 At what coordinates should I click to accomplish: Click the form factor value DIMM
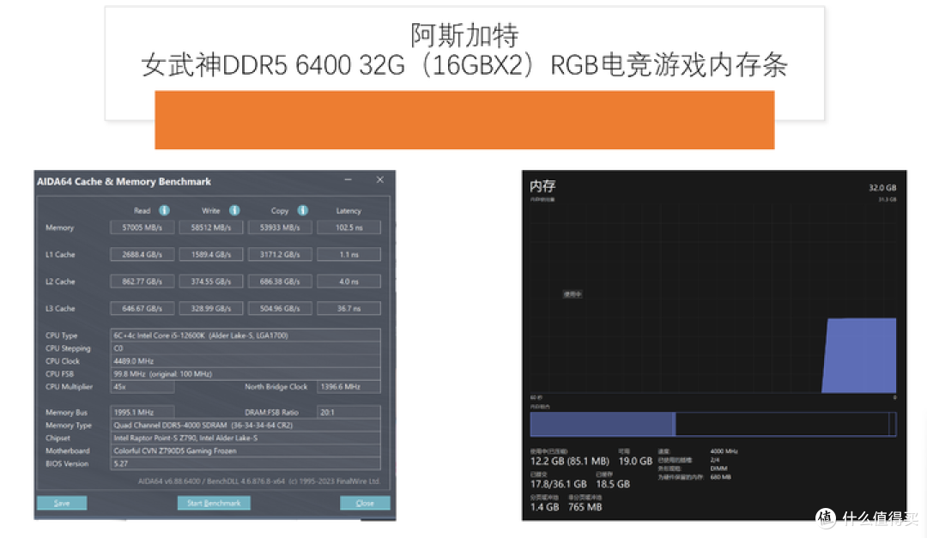pyautogui.click(x=719, y=468)
